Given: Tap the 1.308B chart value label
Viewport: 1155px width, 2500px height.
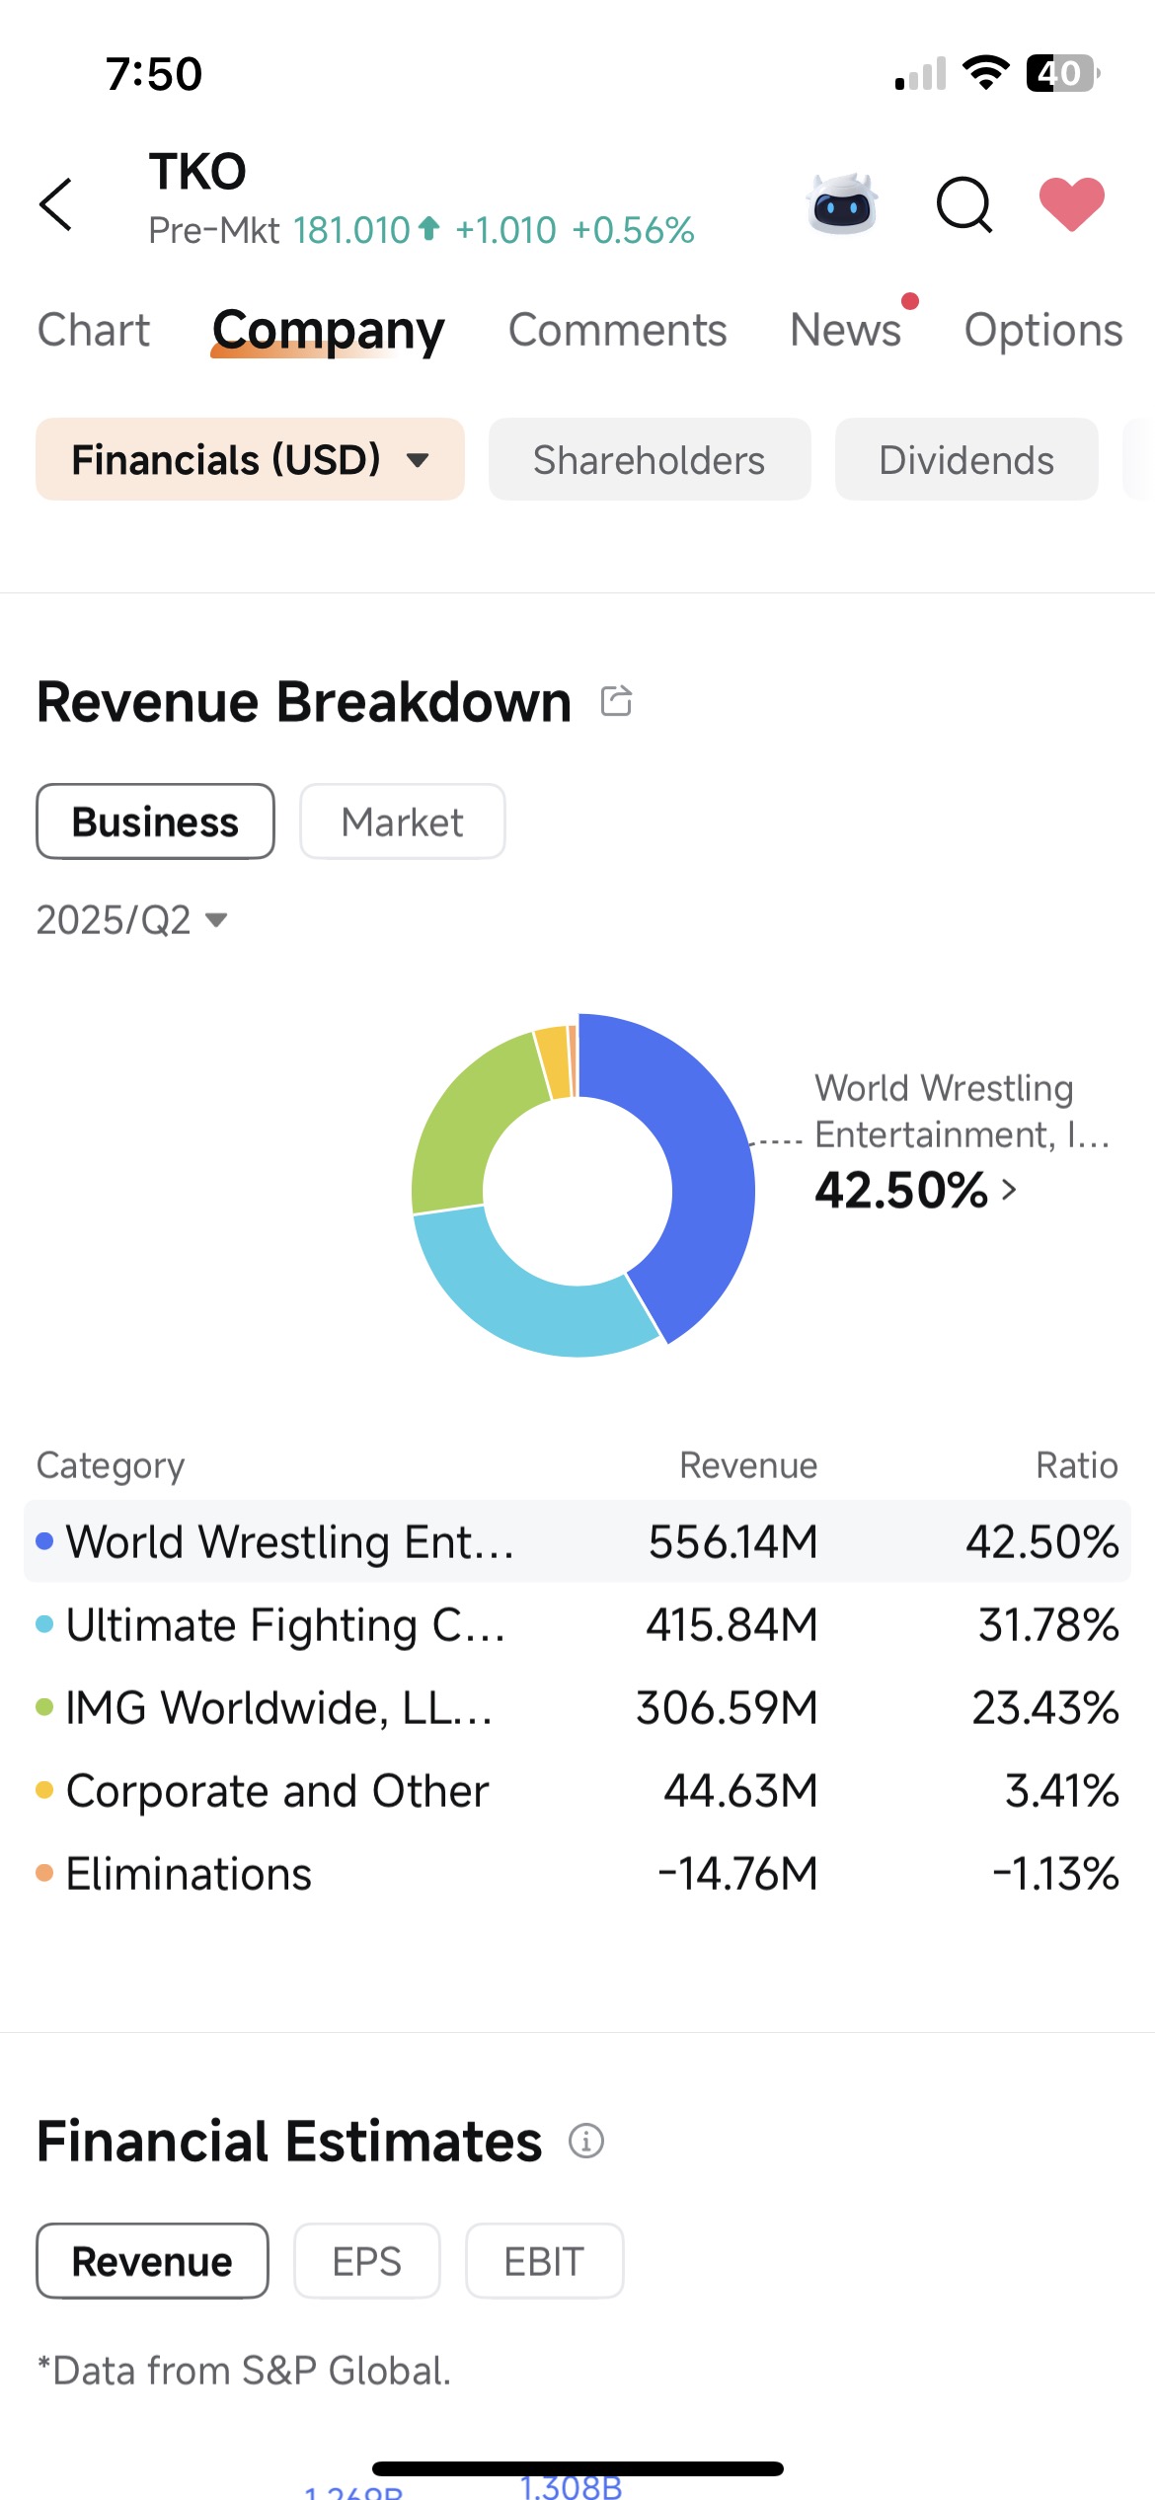Looking at the screenshot, I should 571,2486.
